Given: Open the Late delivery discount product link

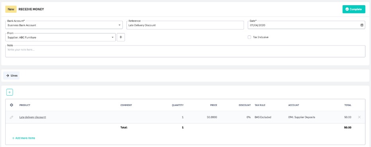Looking at the screenshot, I should pos(33,117).
